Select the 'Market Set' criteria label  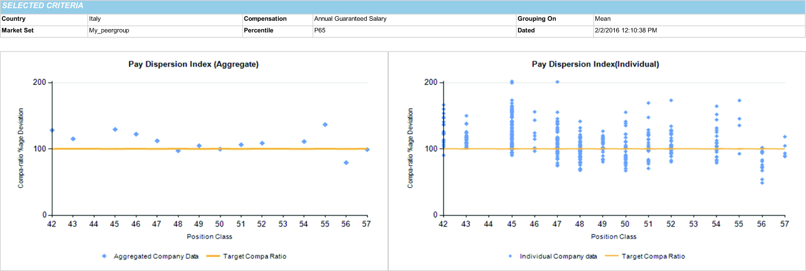[x=17, y=30]
